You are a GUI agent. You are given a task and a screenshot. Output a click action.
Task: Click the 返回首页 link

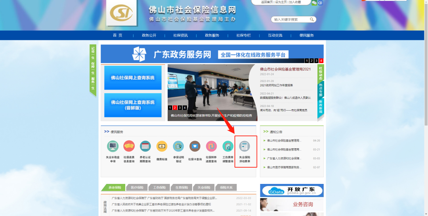pos(267,2)
